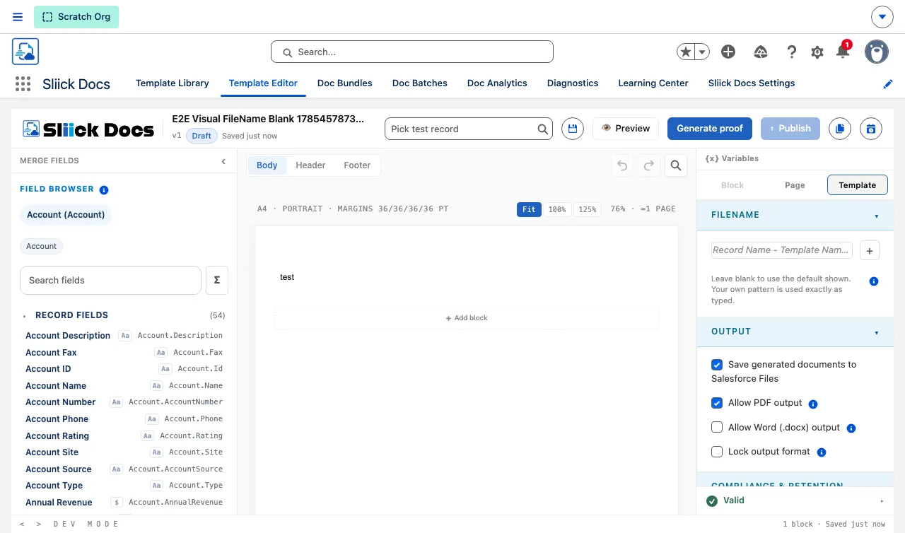Click the Search fields input
The width and height of the screenshot is (905, 533).
coord(110,280)
